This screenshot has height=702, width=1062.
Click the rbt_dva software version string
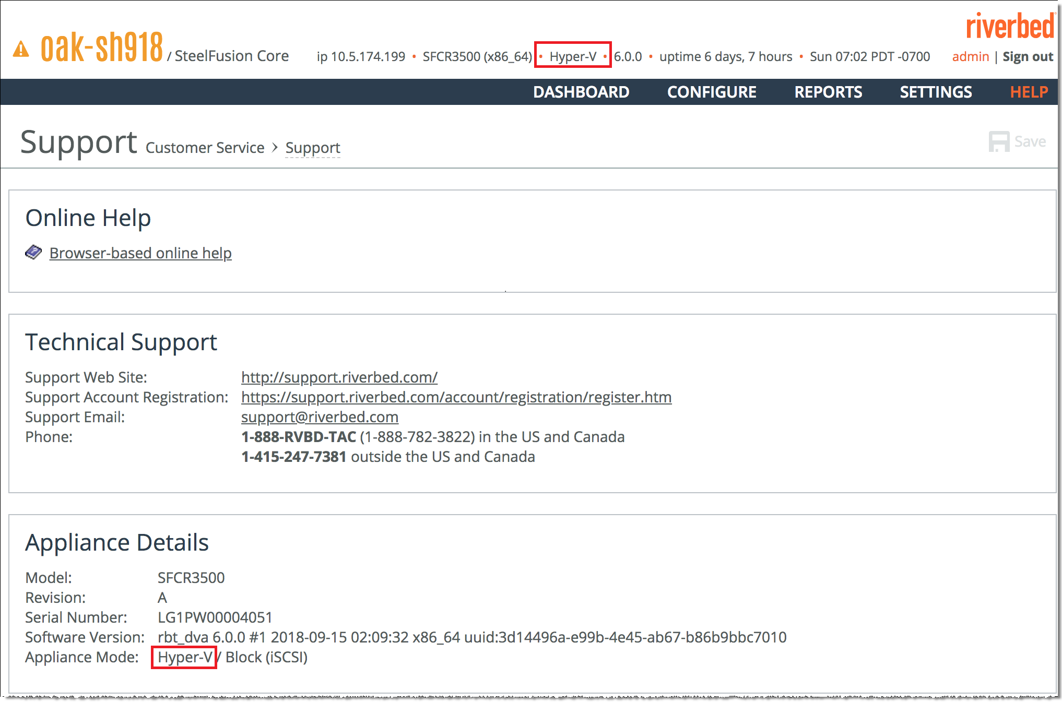coord(472,637)
